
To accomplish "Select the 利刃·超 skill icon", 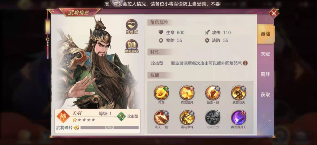I will [161, 118].
